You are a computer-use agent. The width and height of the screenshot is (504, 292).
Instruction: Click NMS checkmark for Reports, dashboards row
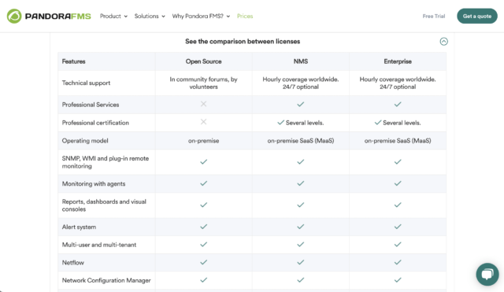click(301, 205)
